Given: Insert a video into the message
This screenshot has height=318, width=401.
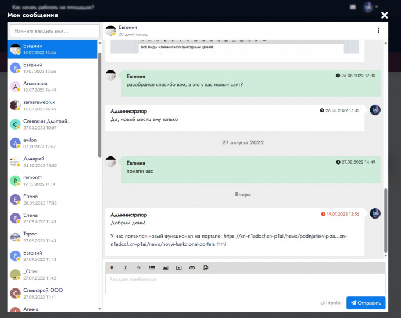Looking at the screenshot, I should pyautogui.click(x=179, y=267).
